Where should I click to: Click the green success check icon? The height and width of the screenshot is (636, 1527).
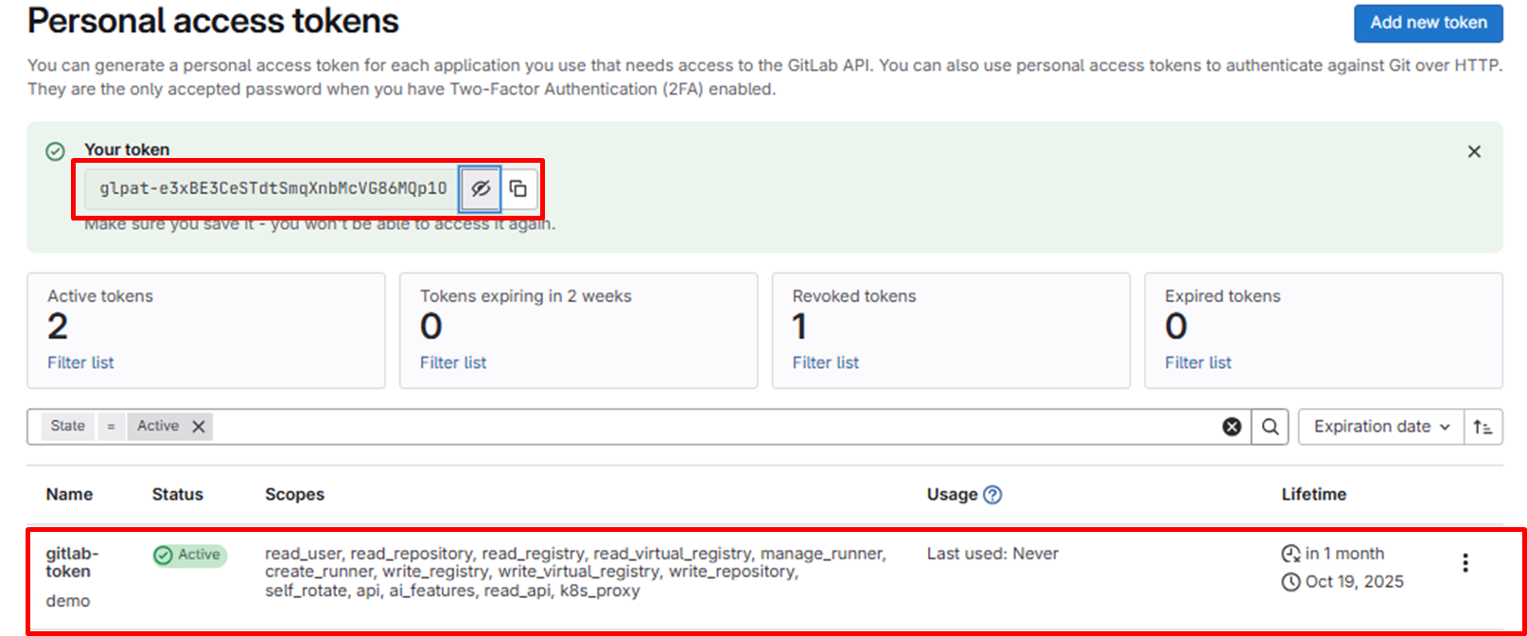[x=56, y=151]
